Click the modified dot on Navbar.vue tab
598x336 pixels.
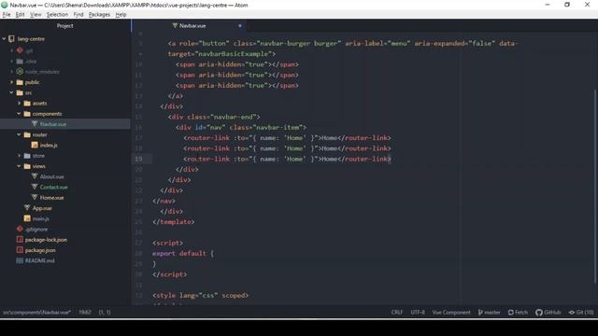(240, 25)
